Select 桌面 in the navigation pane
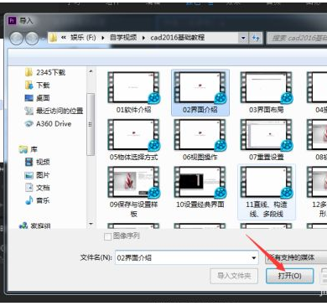 pos(37,98)
